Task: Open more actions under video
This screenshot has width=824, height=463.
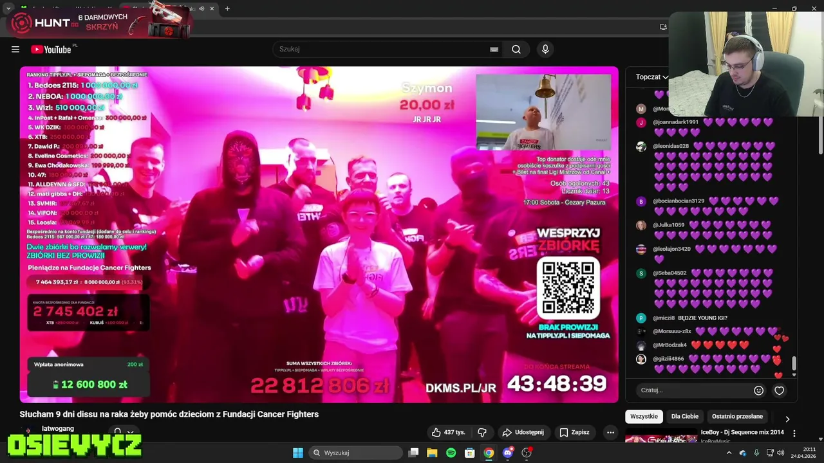Action: (610, 432)
